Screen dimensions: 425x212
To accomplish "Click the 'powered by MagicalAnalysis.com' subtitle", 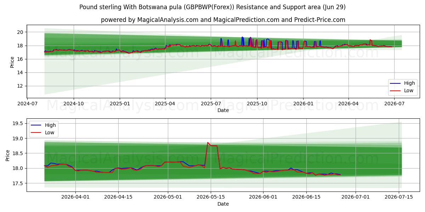I will pos(223,20).
